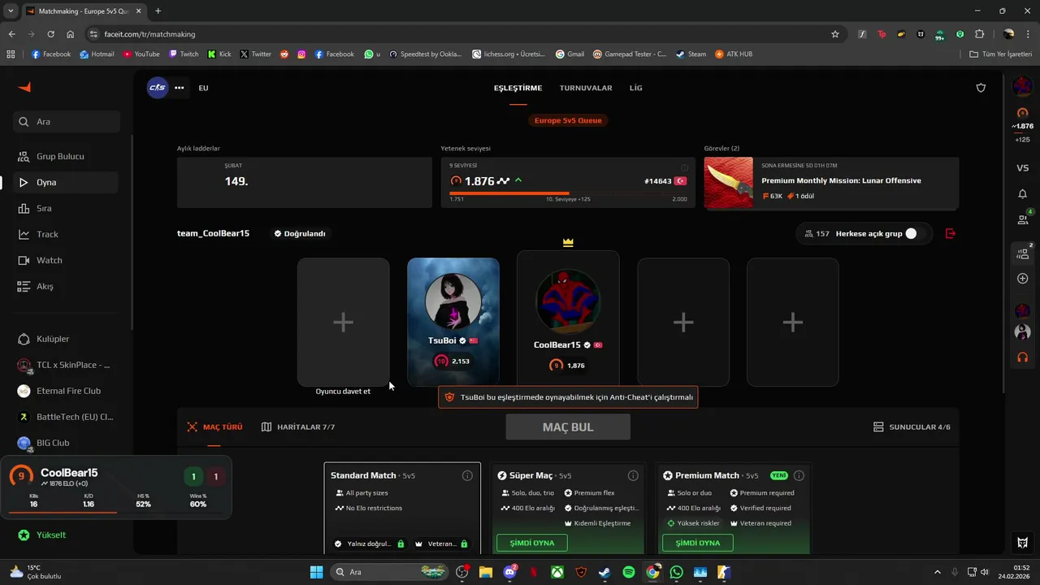
Task: Click Europe 5v5 Queue badge
Action: coord(569,120)
